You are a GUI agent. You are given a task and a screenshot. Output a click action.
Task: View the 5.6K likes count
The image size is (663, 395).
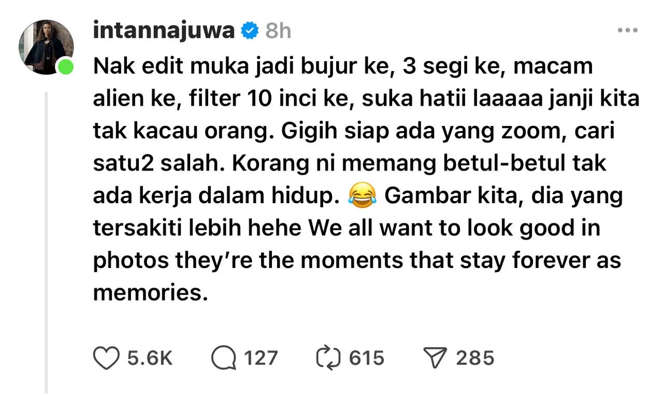150,358
